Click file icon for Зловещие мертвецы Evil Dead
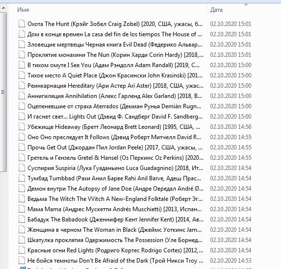This screenshot has height=269, width=281. point(22,45)
